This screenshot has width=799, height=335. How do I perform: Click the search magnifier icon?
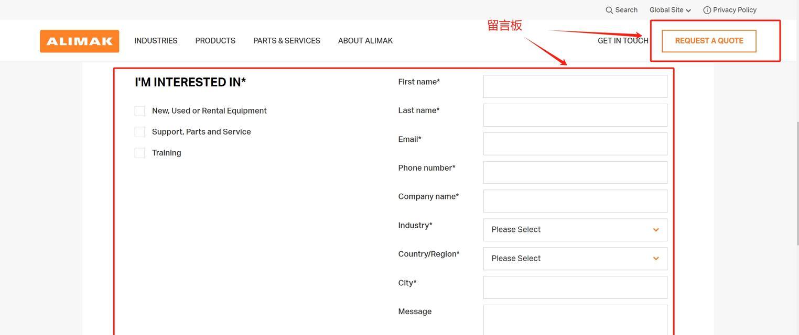point(609,10)
